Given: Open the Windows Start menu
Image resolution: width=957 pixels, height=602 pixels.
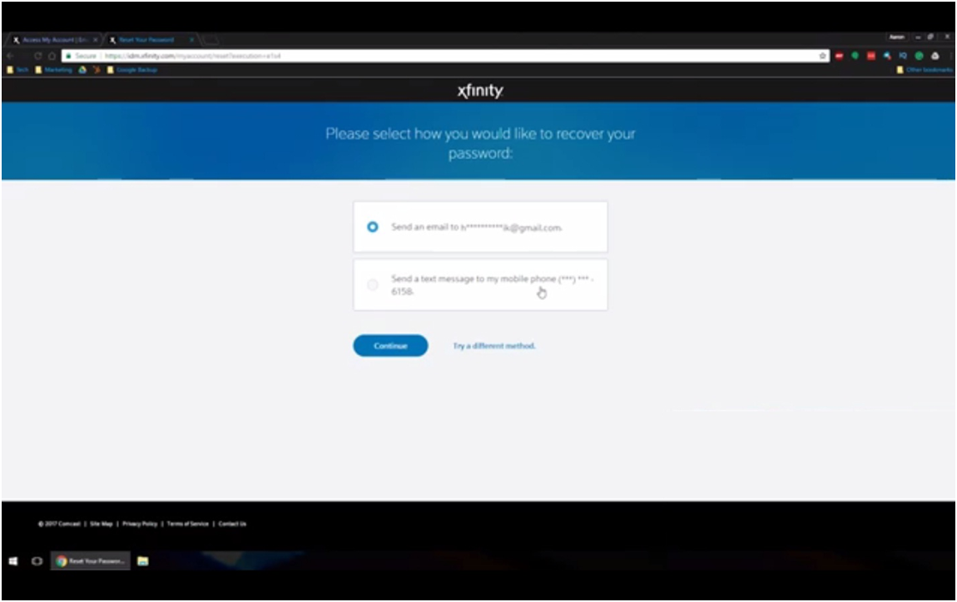Looking at the screenshot, I should click(x=13, y=561).
